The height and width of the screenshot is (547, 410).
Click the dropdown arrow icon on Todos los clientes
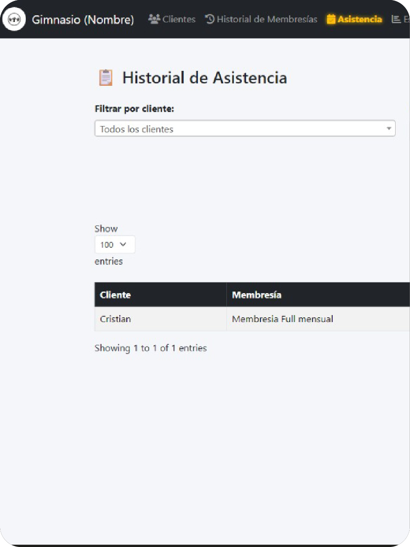tap(389, 128)
